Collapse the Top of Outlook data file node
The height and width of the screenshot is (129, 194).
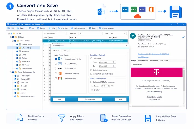[11, 72]
